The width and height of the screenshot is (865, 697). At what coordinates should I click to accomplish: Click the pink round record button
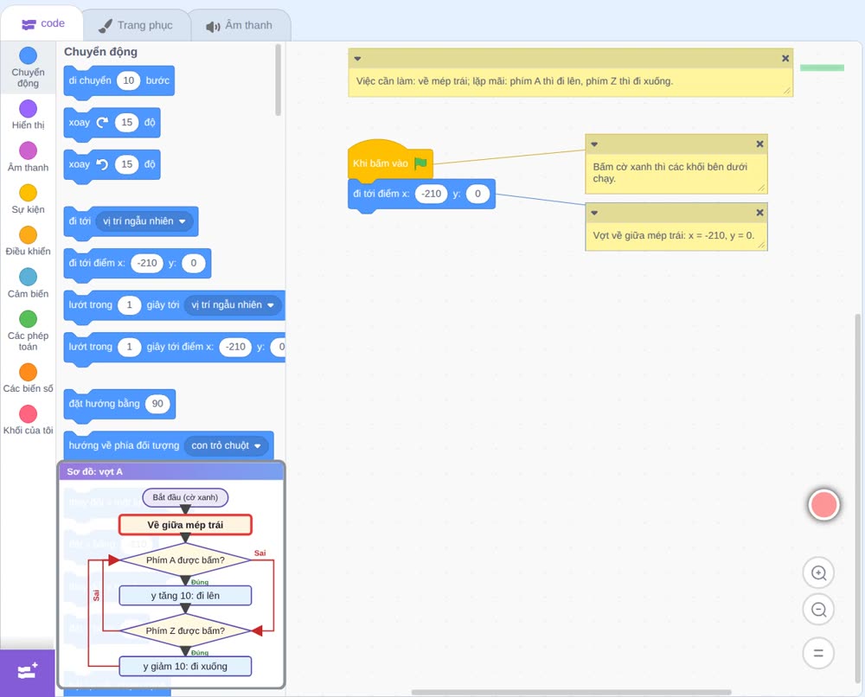click(x=823, y=504)
